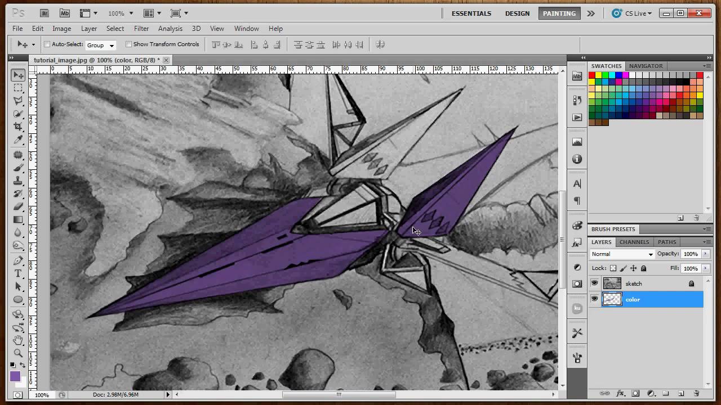Open the Filter menu

[x=141, y=29]
